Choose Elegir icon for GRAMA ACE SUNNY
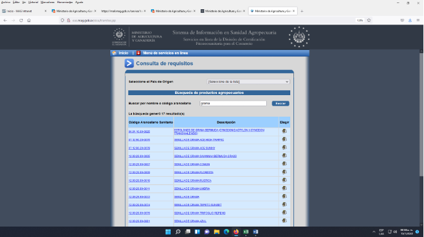424x237 pixels. tap(284, 147)
